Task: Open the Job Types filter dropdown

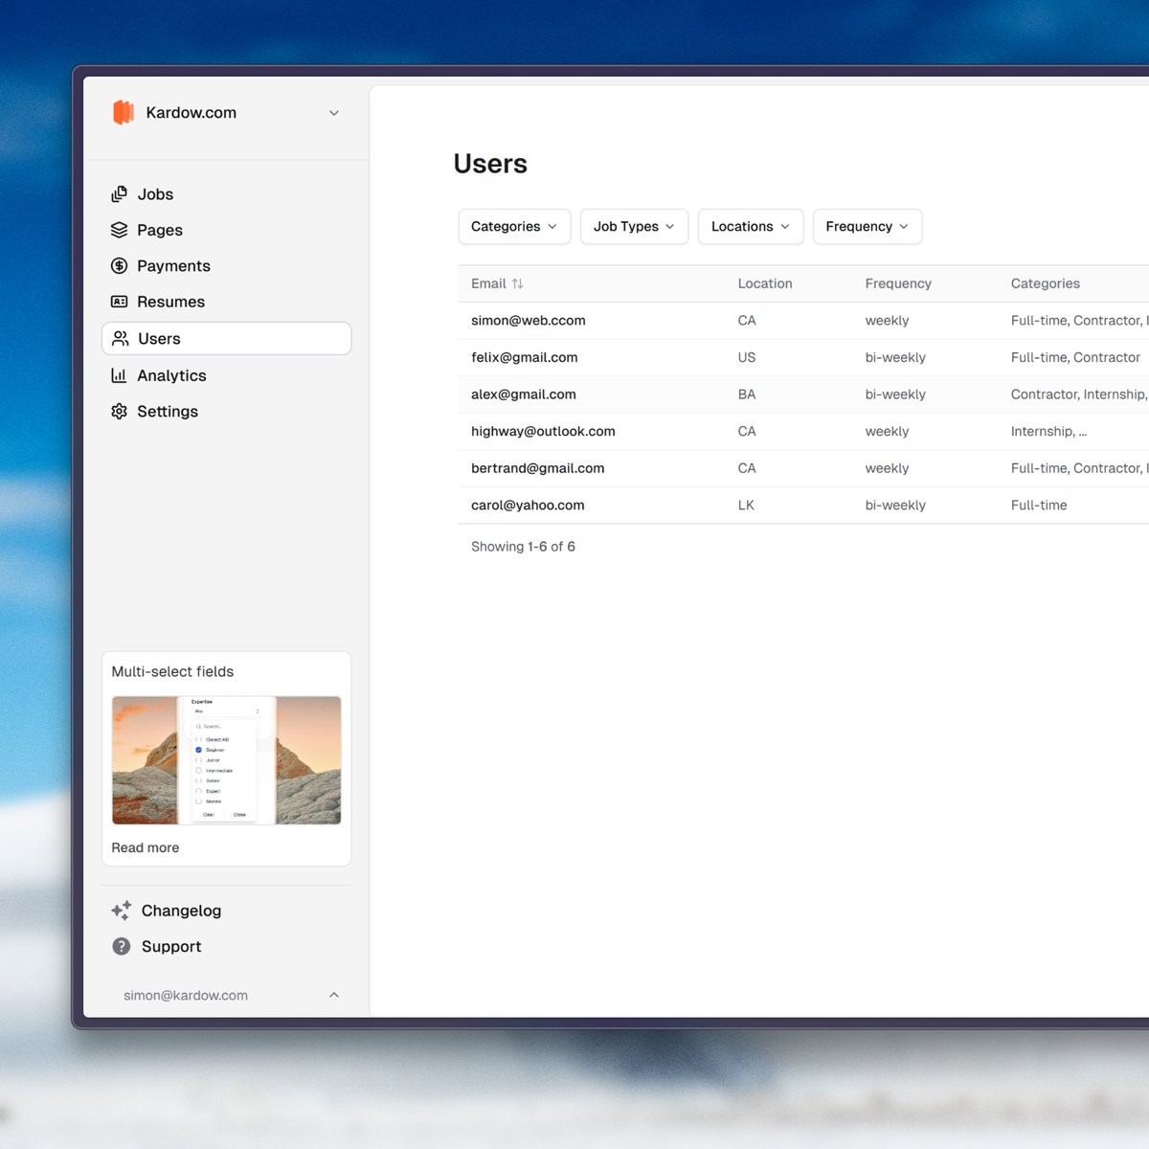Action: pos(634,226)
